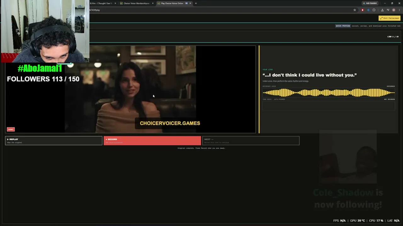The height and width of the screenshot is (226, 403).
Task: Click the 'Original complete' status message
Action: click(x=201, y=148)
